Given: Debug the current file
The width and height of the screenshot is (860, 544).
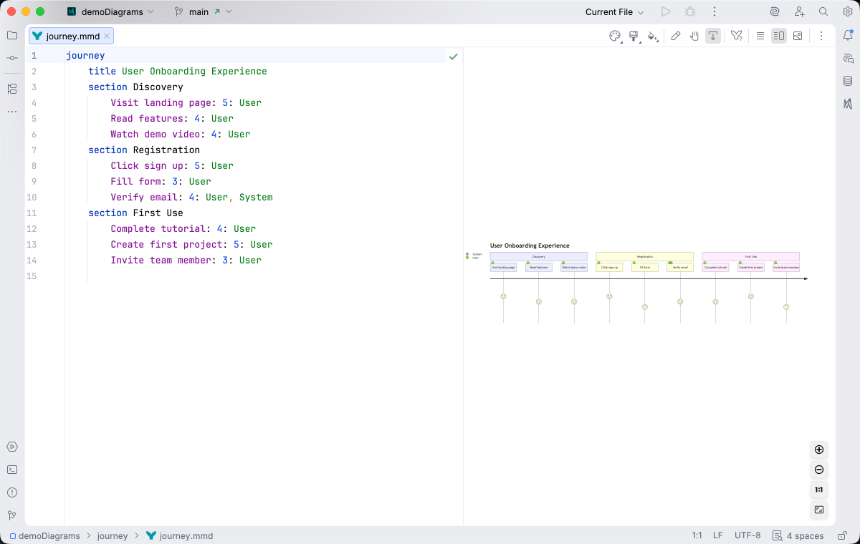Looking at the screenshot, I should 690,11.
